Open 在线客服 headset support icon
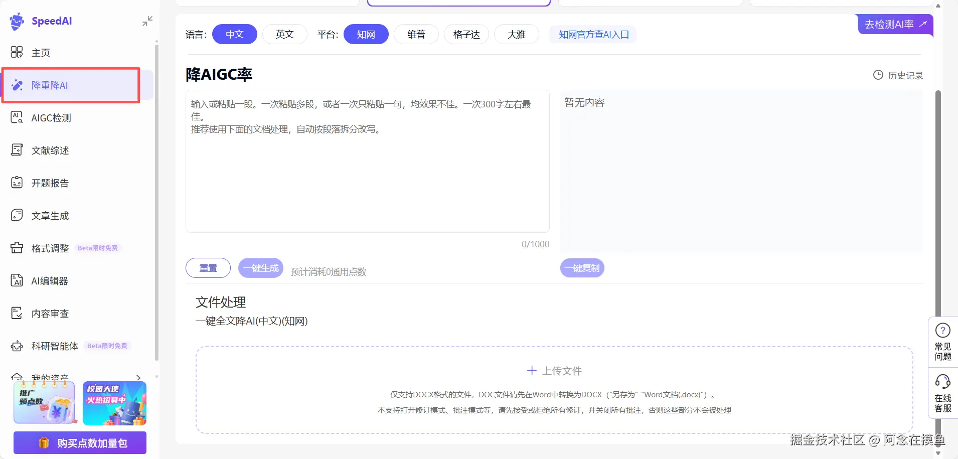This screenshot has width=958, height=459. (x=943, y=382)
